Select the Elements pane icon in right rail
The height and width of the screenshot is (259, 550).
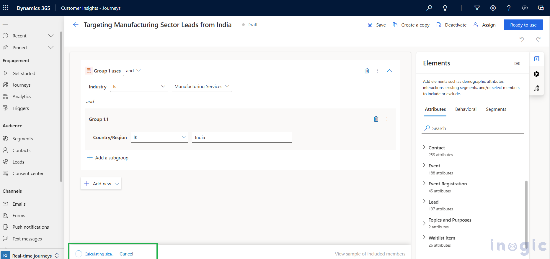[x=537, y=59]
